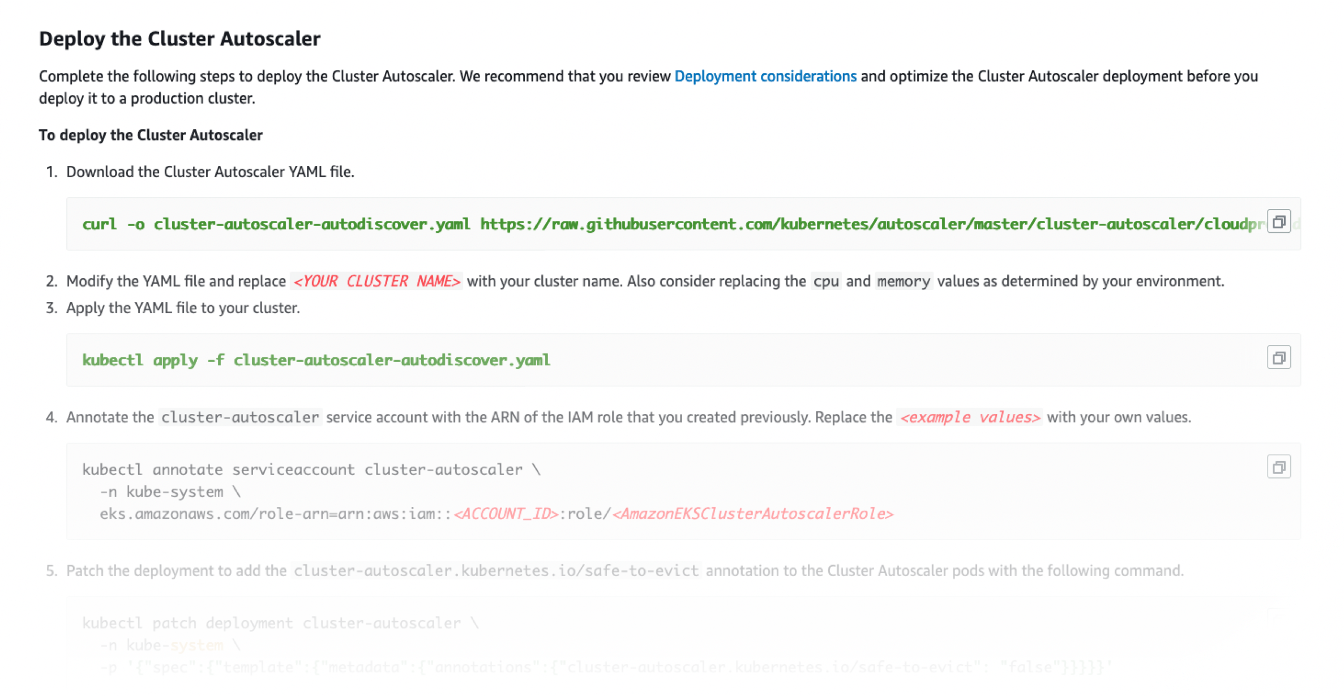Click the To deploy the Cluster Autoscaler subheading
The height and width of the screenshot is (696, 1344).
click(x=151, y=135)
